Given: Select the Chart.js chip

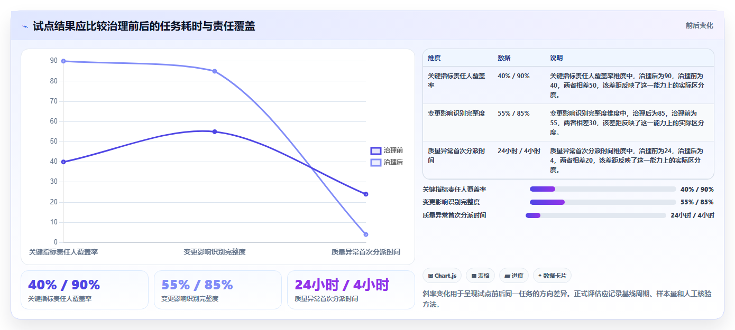Looking at the screenshot, I should click(x=442, y=276).
